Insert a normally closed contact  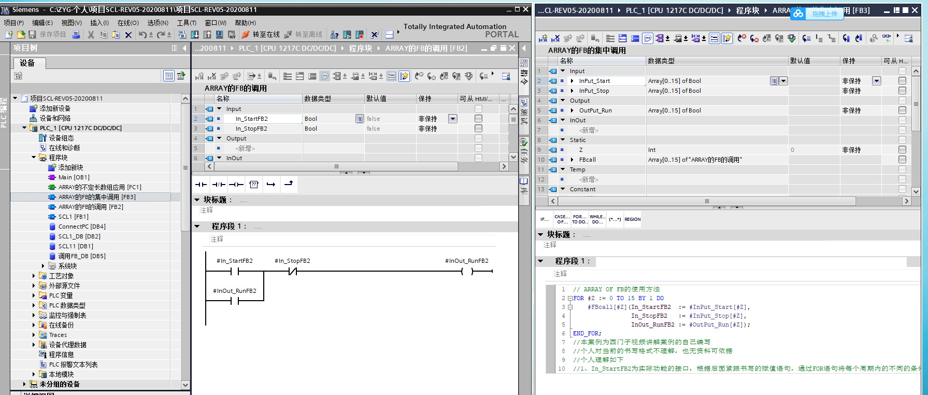[219, 185]
